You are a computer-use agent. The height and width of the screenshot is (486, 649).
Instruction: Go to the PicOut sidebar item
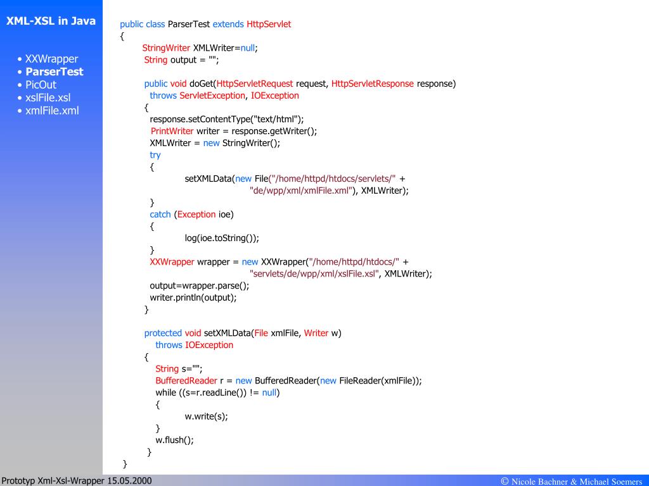pos(41,85)
